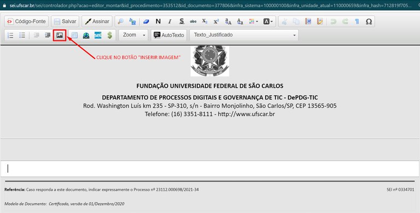The height and width of the screenshot is (213, 420).
Task: Click the "Rod. Washington Luís km 235" address line
Action: coord(210,106)
